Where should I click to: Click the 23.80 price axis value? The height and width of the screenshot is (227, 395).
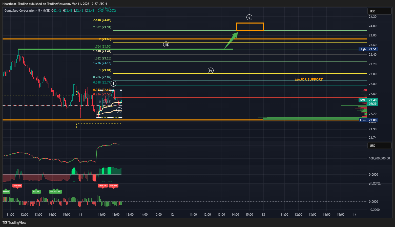coord(372,35)
